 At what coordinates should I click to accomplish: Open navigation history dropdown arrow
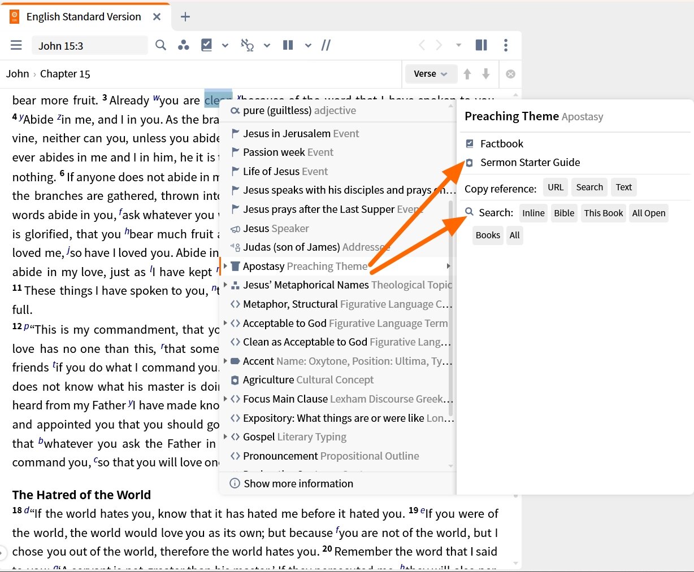pos(459,45)
